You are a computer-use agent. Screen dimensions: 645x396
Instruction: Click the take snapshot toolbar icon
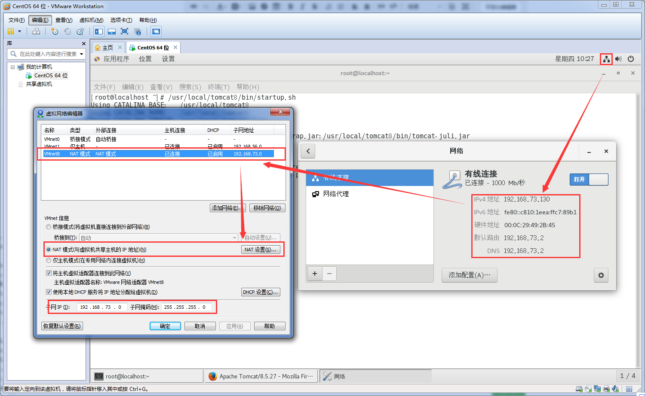pyautogui.click(x=55, y=31)
